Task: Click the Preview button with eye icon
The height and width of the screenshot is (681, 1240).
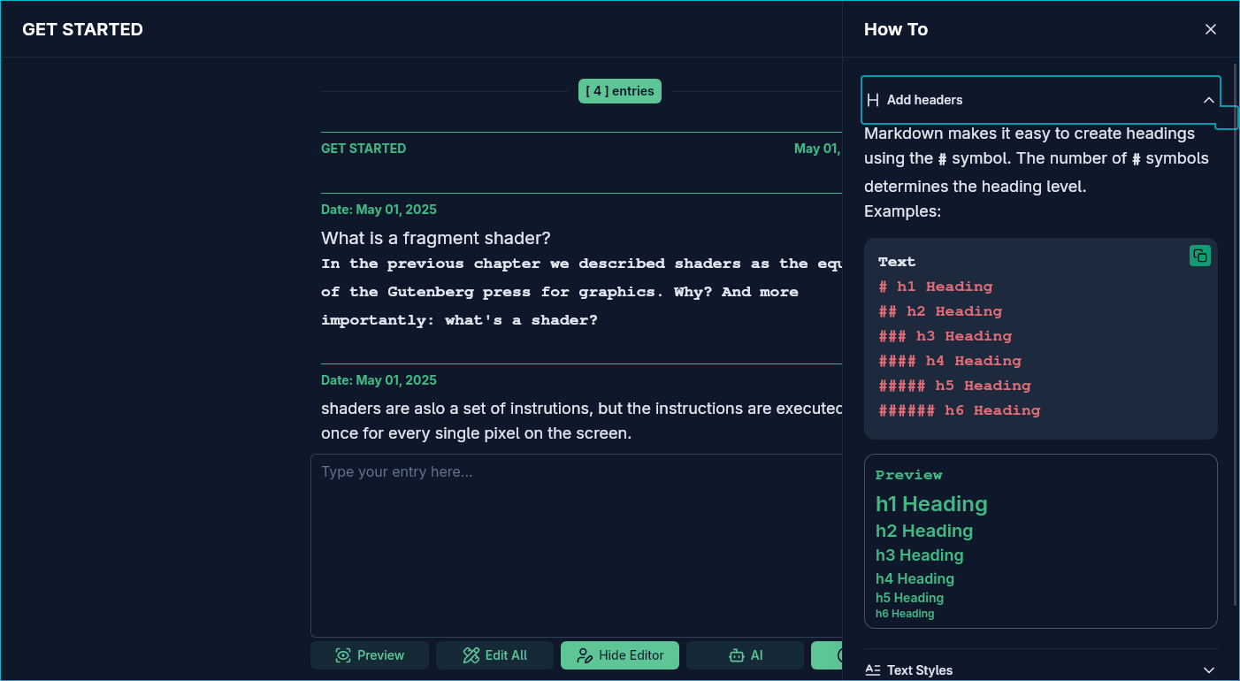Action: click(x=370, y=655)
